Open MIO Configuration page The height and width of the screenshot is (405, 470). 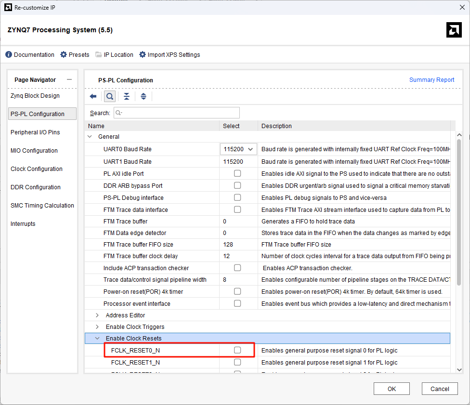click(34, 150)
